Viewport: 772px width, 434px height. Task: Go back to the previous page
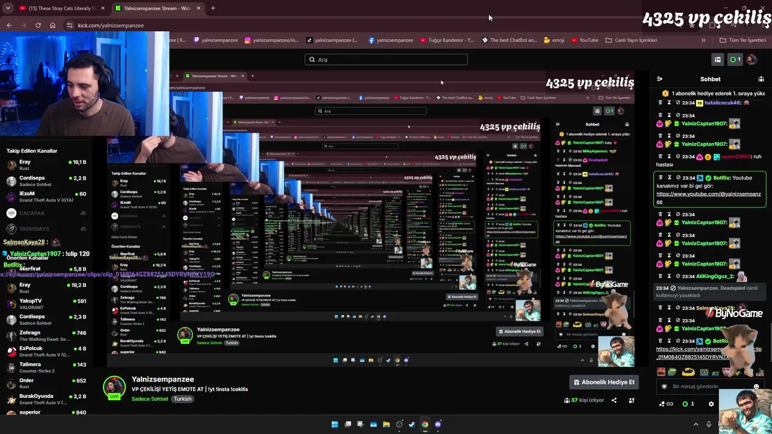click(x=9, y=25)
